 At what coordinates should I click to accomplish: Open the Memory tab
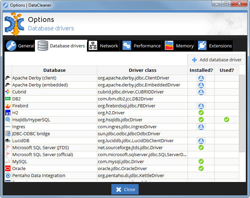[x=179, y=46]
